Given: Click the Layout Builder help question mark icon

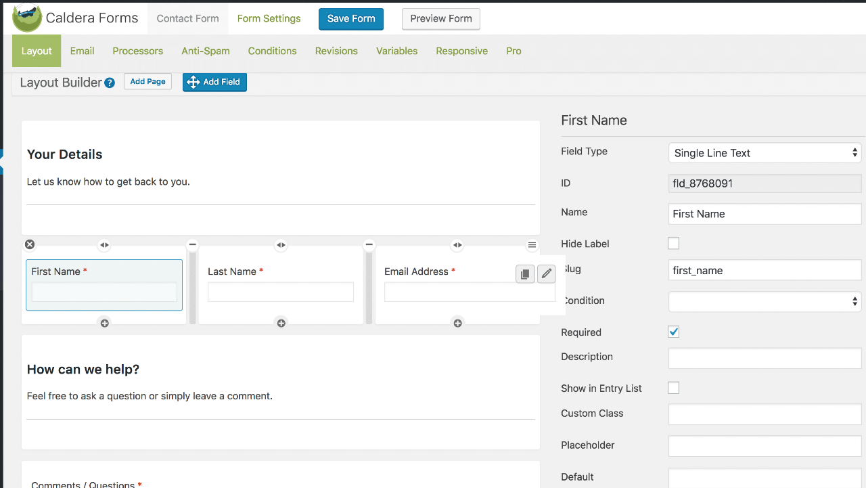Looking at the screenshot, I should 110,83.
